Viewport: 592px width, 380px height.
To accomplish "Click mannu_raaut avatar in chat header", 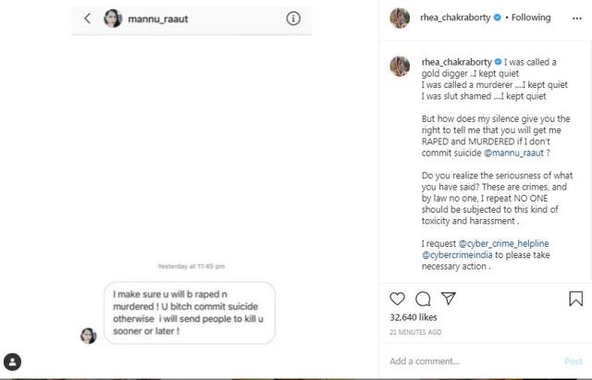I will (113, 18).
